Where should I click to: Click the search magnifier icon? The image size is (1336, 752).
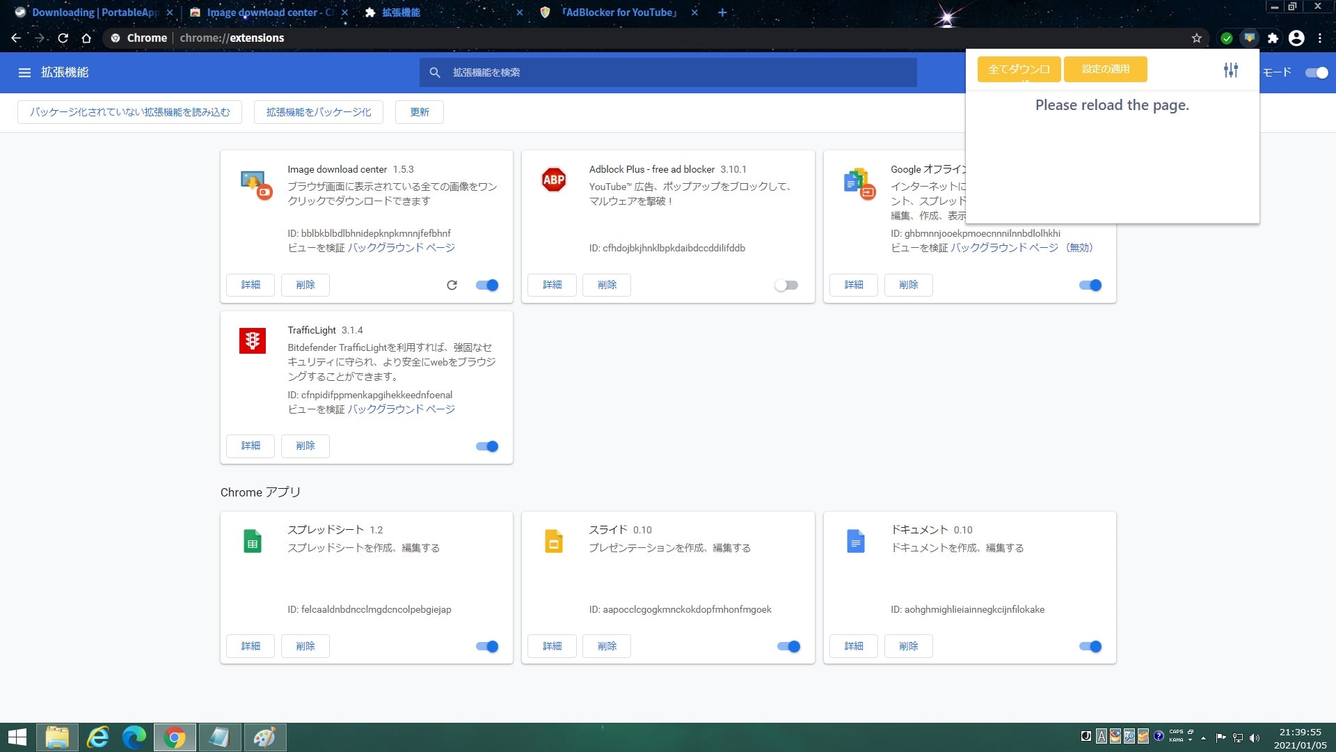[x=435, y=72]
